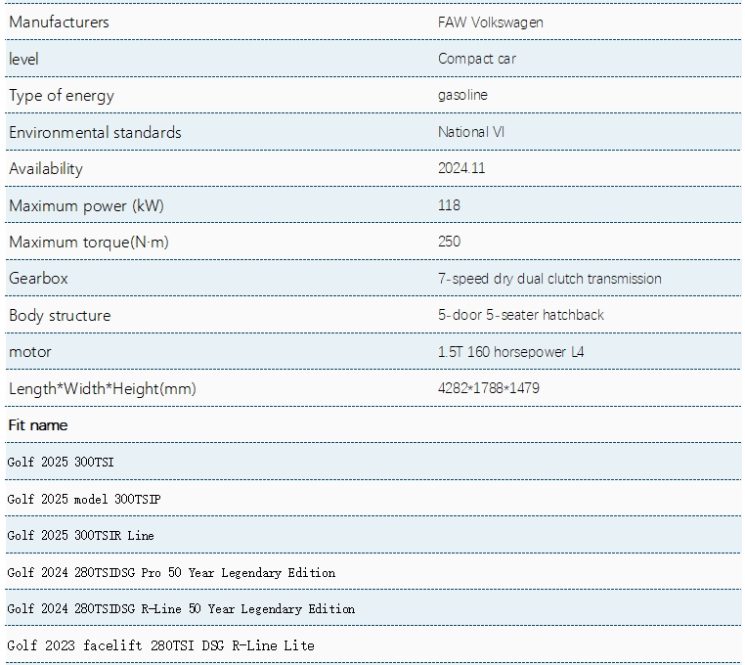
Task: Select Golf 2024 R-Line 50 Year Legendary Edition
Action: tap(372, 608)
